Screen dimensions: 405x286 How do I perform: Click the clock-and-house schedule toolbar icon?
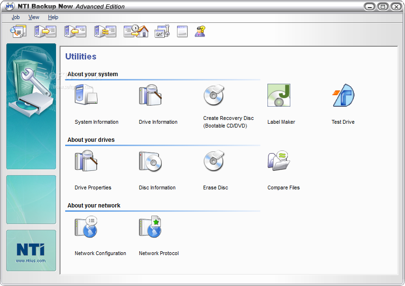point(136,31)
